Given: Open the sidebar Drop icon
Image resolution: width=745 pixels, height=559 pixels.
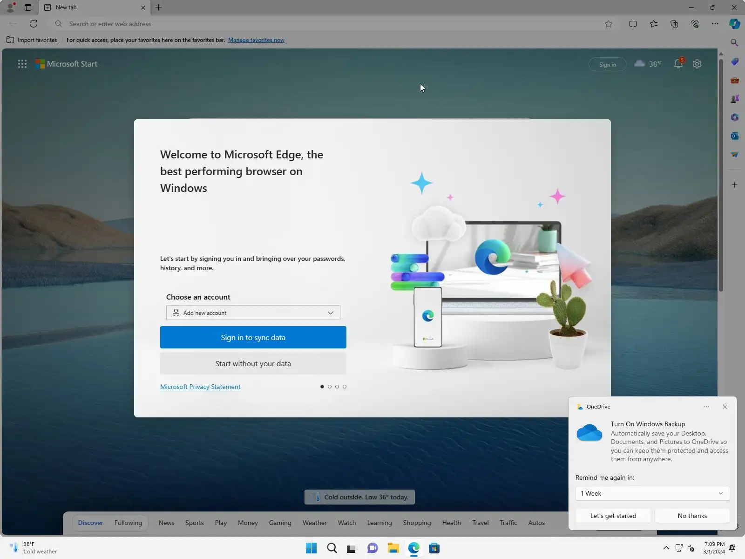Looking at the screenshot, I should (735, 155).
